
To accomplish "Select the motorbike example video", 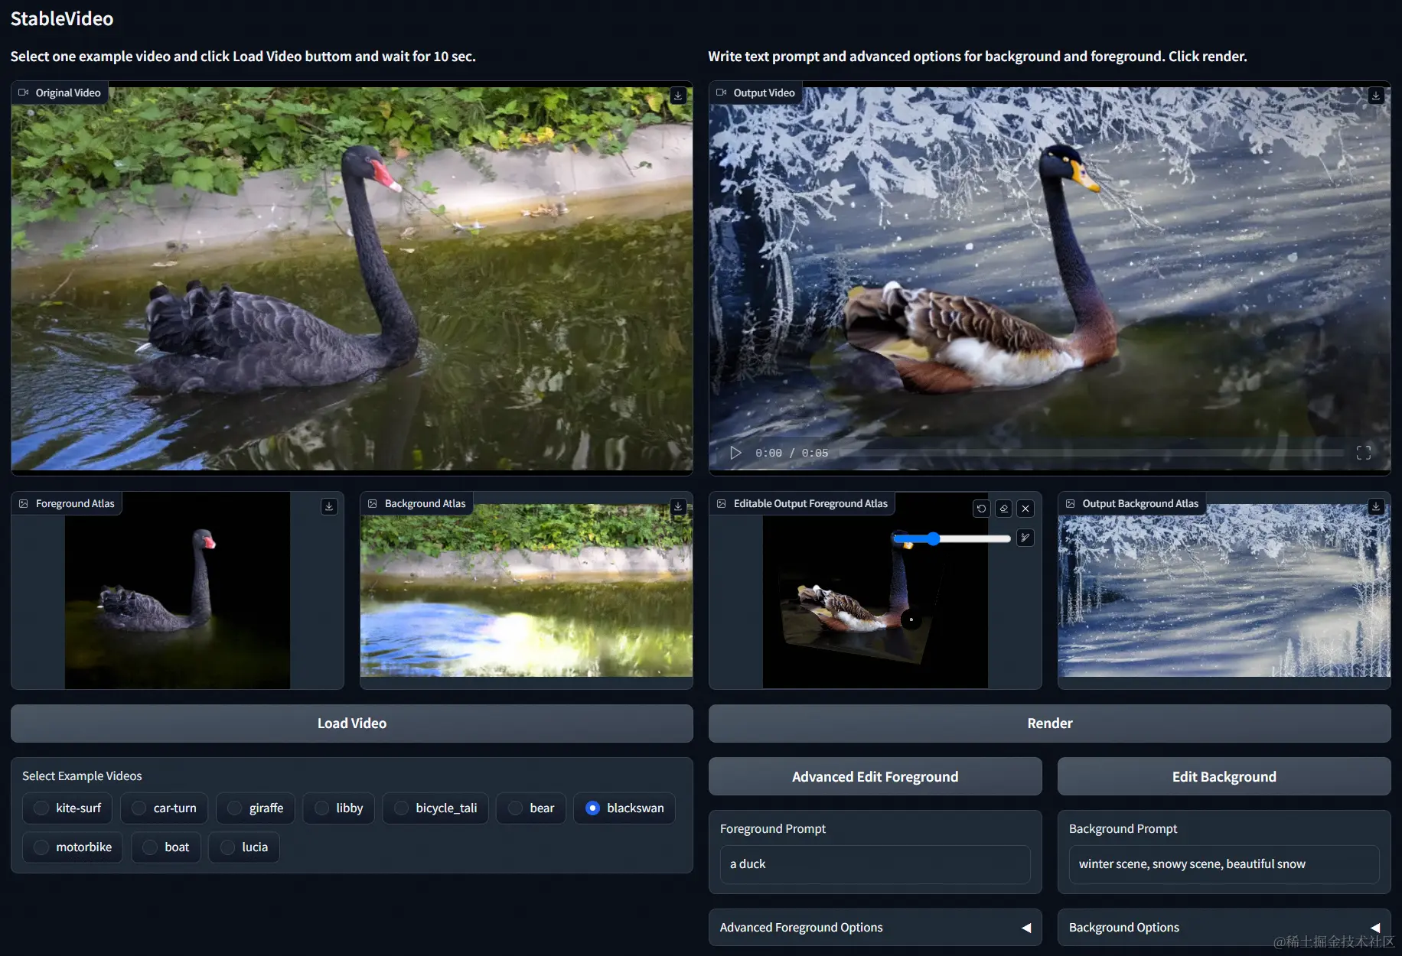I will (x=73, y=847).
